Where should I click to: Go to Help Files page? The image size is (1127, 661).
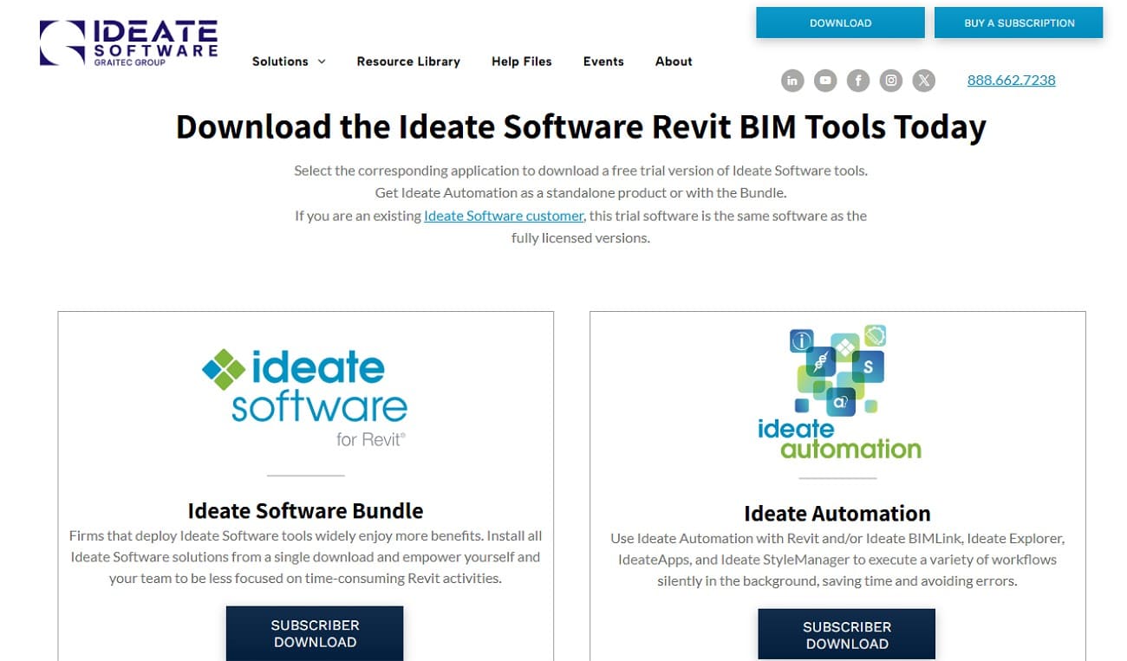[521, 62]
